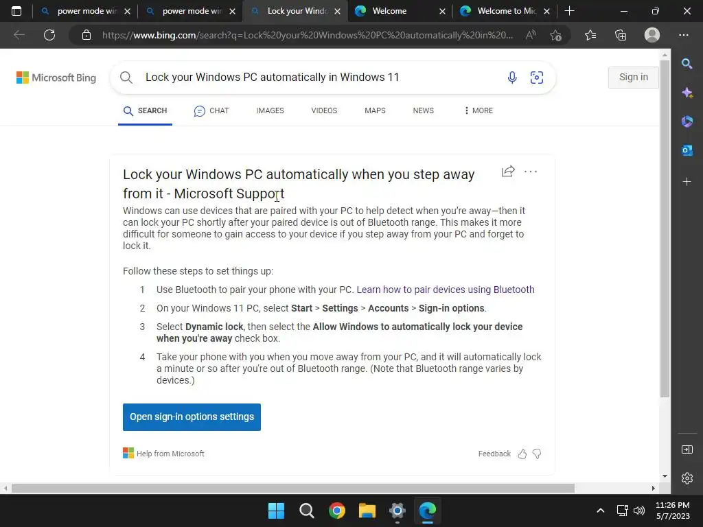Click the horizontal scrollbar thumb
This screenshot has width=703, height=527.
(292, 488)
